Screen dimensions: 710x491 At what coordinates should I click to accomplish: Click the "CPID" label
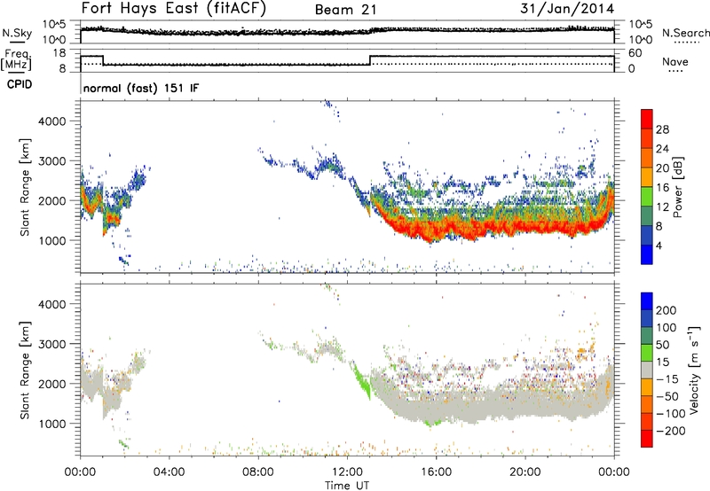coord(20,84)
